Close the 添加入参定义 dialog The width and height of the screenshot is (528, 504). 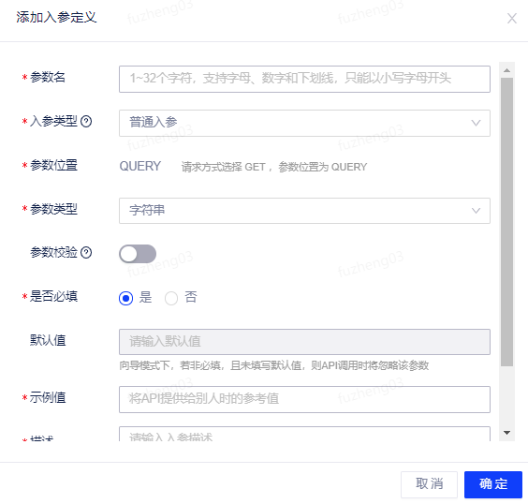point(512,18)
